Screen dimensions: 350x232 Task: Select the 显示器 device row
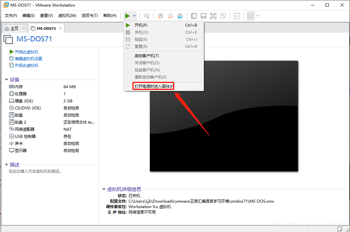[x=52, y=151]
